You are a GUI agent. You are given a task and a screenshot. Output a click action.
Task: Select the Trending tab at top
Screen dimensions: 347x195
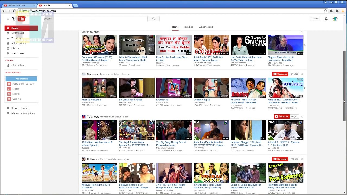click(188, 27)
